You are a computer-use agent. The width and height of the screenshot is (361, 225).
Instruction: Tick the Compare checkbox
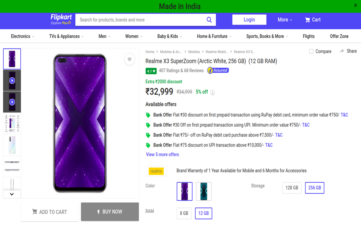(311, 51)
